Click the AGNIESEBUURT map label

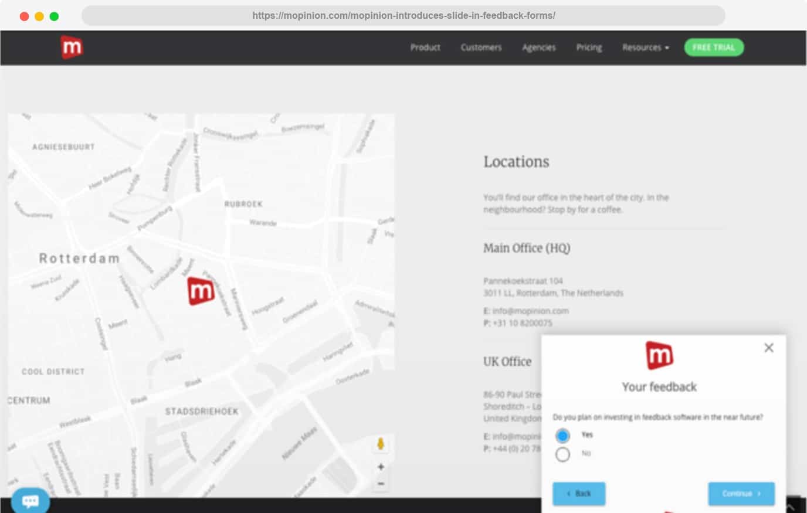(x=63, y=147)
